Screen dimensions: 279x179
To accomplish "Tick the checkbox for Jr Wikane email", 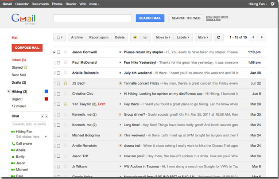I will click(58, 167).
